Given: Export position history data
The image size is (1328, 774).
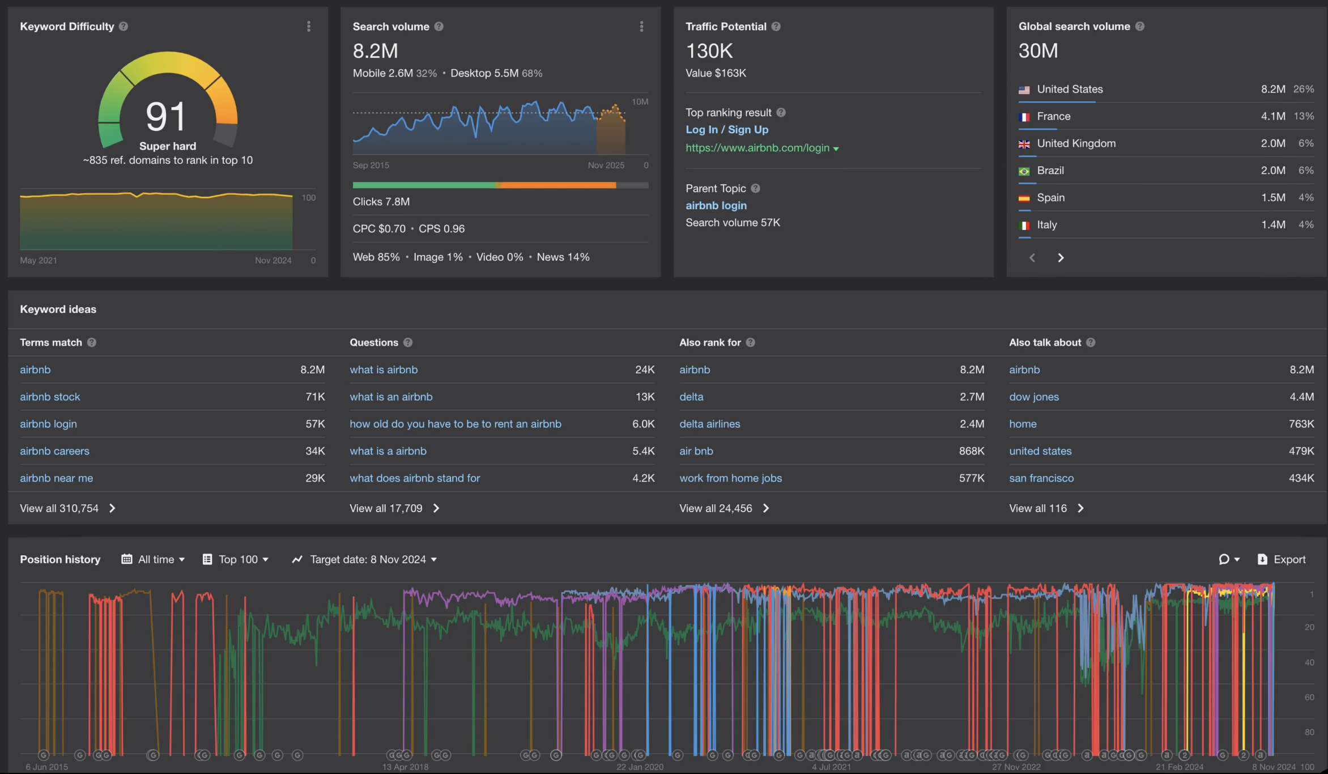Looking at the screenshot, I should tap(1282, 559).
